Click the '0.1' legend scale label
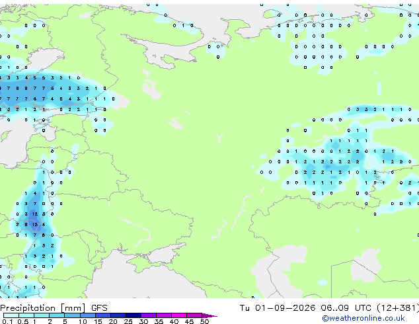This screenshot has height=324, width=419. [x=7, y=321]
